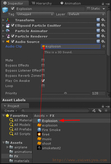Screen dimensions: 111x164
Task: Expand the Transform component
Action: click(3, 20)
